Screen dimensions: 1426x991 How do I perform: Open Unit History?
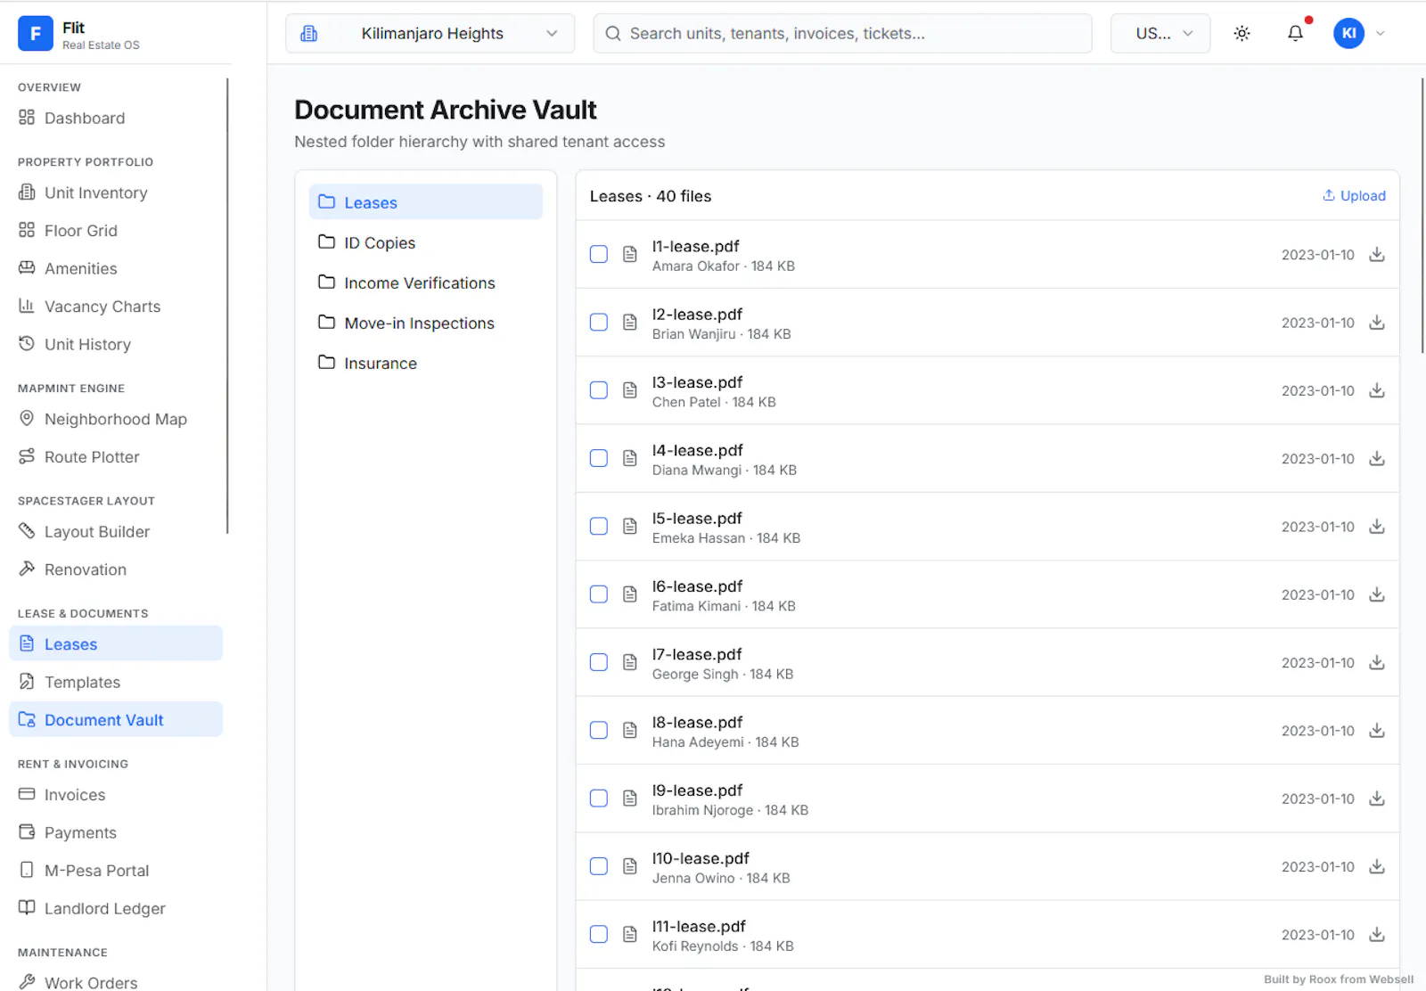click(x=116, y=344)
